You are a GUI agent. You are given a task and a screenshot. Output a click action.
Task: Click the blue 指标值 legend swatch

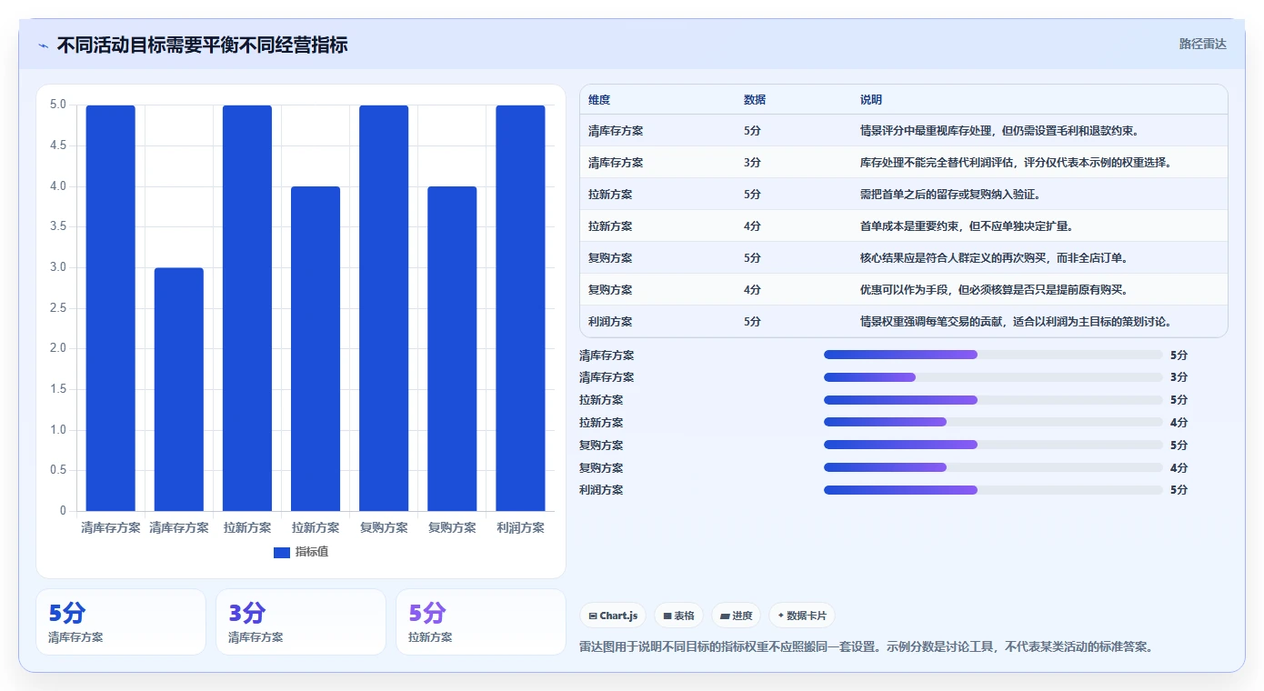281,552
